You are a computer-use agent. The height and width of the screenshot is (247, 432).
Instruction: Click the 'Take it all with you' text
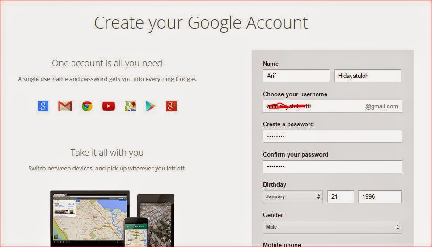107,153
